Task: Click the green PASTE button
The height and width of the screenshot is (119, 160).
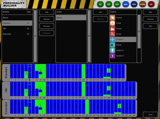Action: point(117,4)
